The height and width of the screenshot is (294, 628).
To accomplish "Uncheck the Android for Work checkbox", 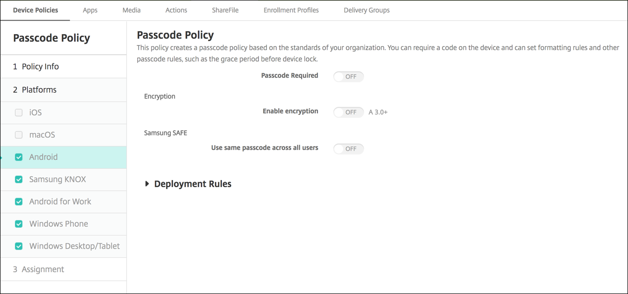I will pos(19,202).
